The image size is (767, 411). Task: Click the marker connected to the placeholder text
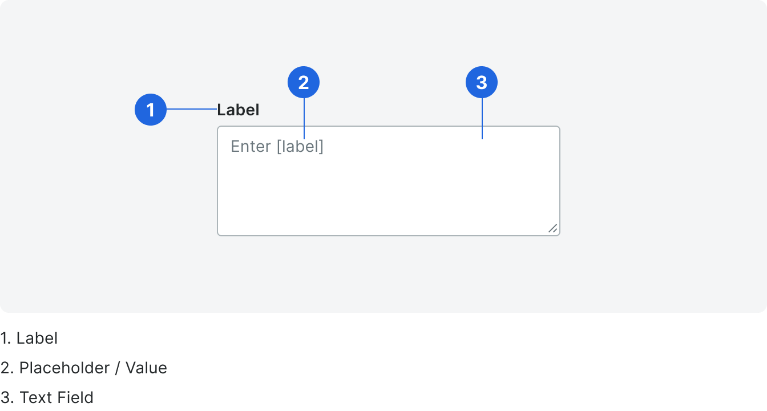pyautogui.click(x=303, y=82)
